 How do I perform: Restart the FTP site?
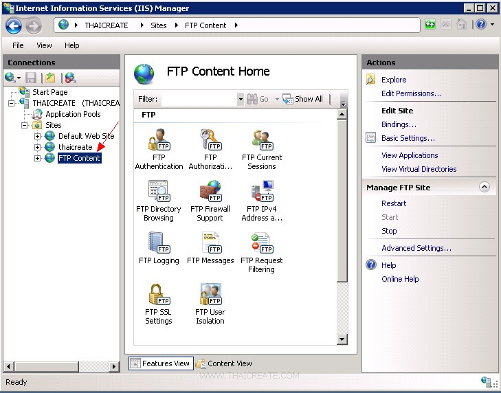[394, 203]
